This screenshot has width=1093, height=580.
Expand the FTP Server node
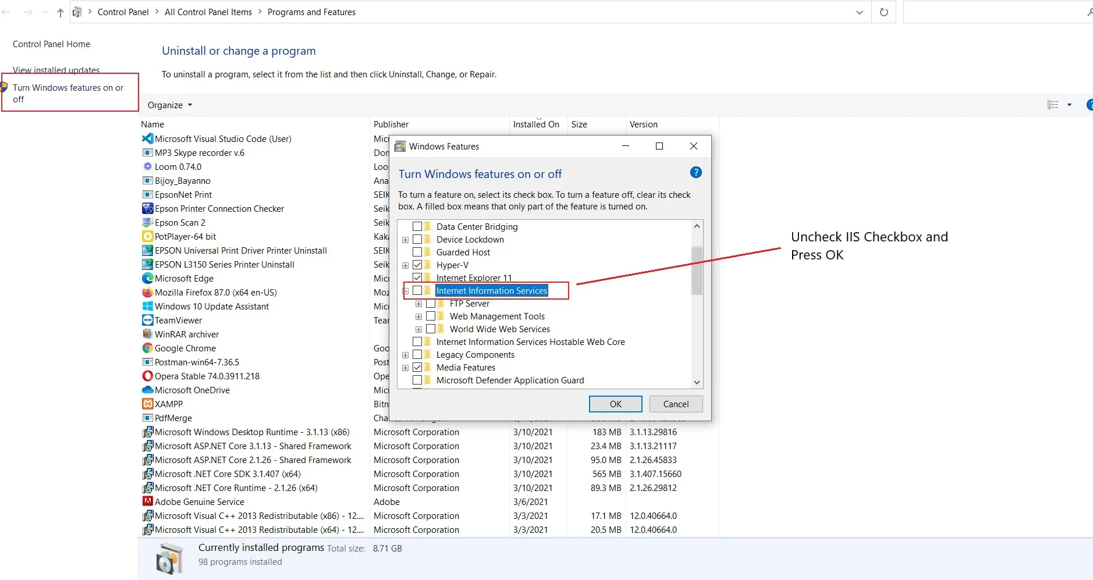pyautogui.click(x=418, y=304)
